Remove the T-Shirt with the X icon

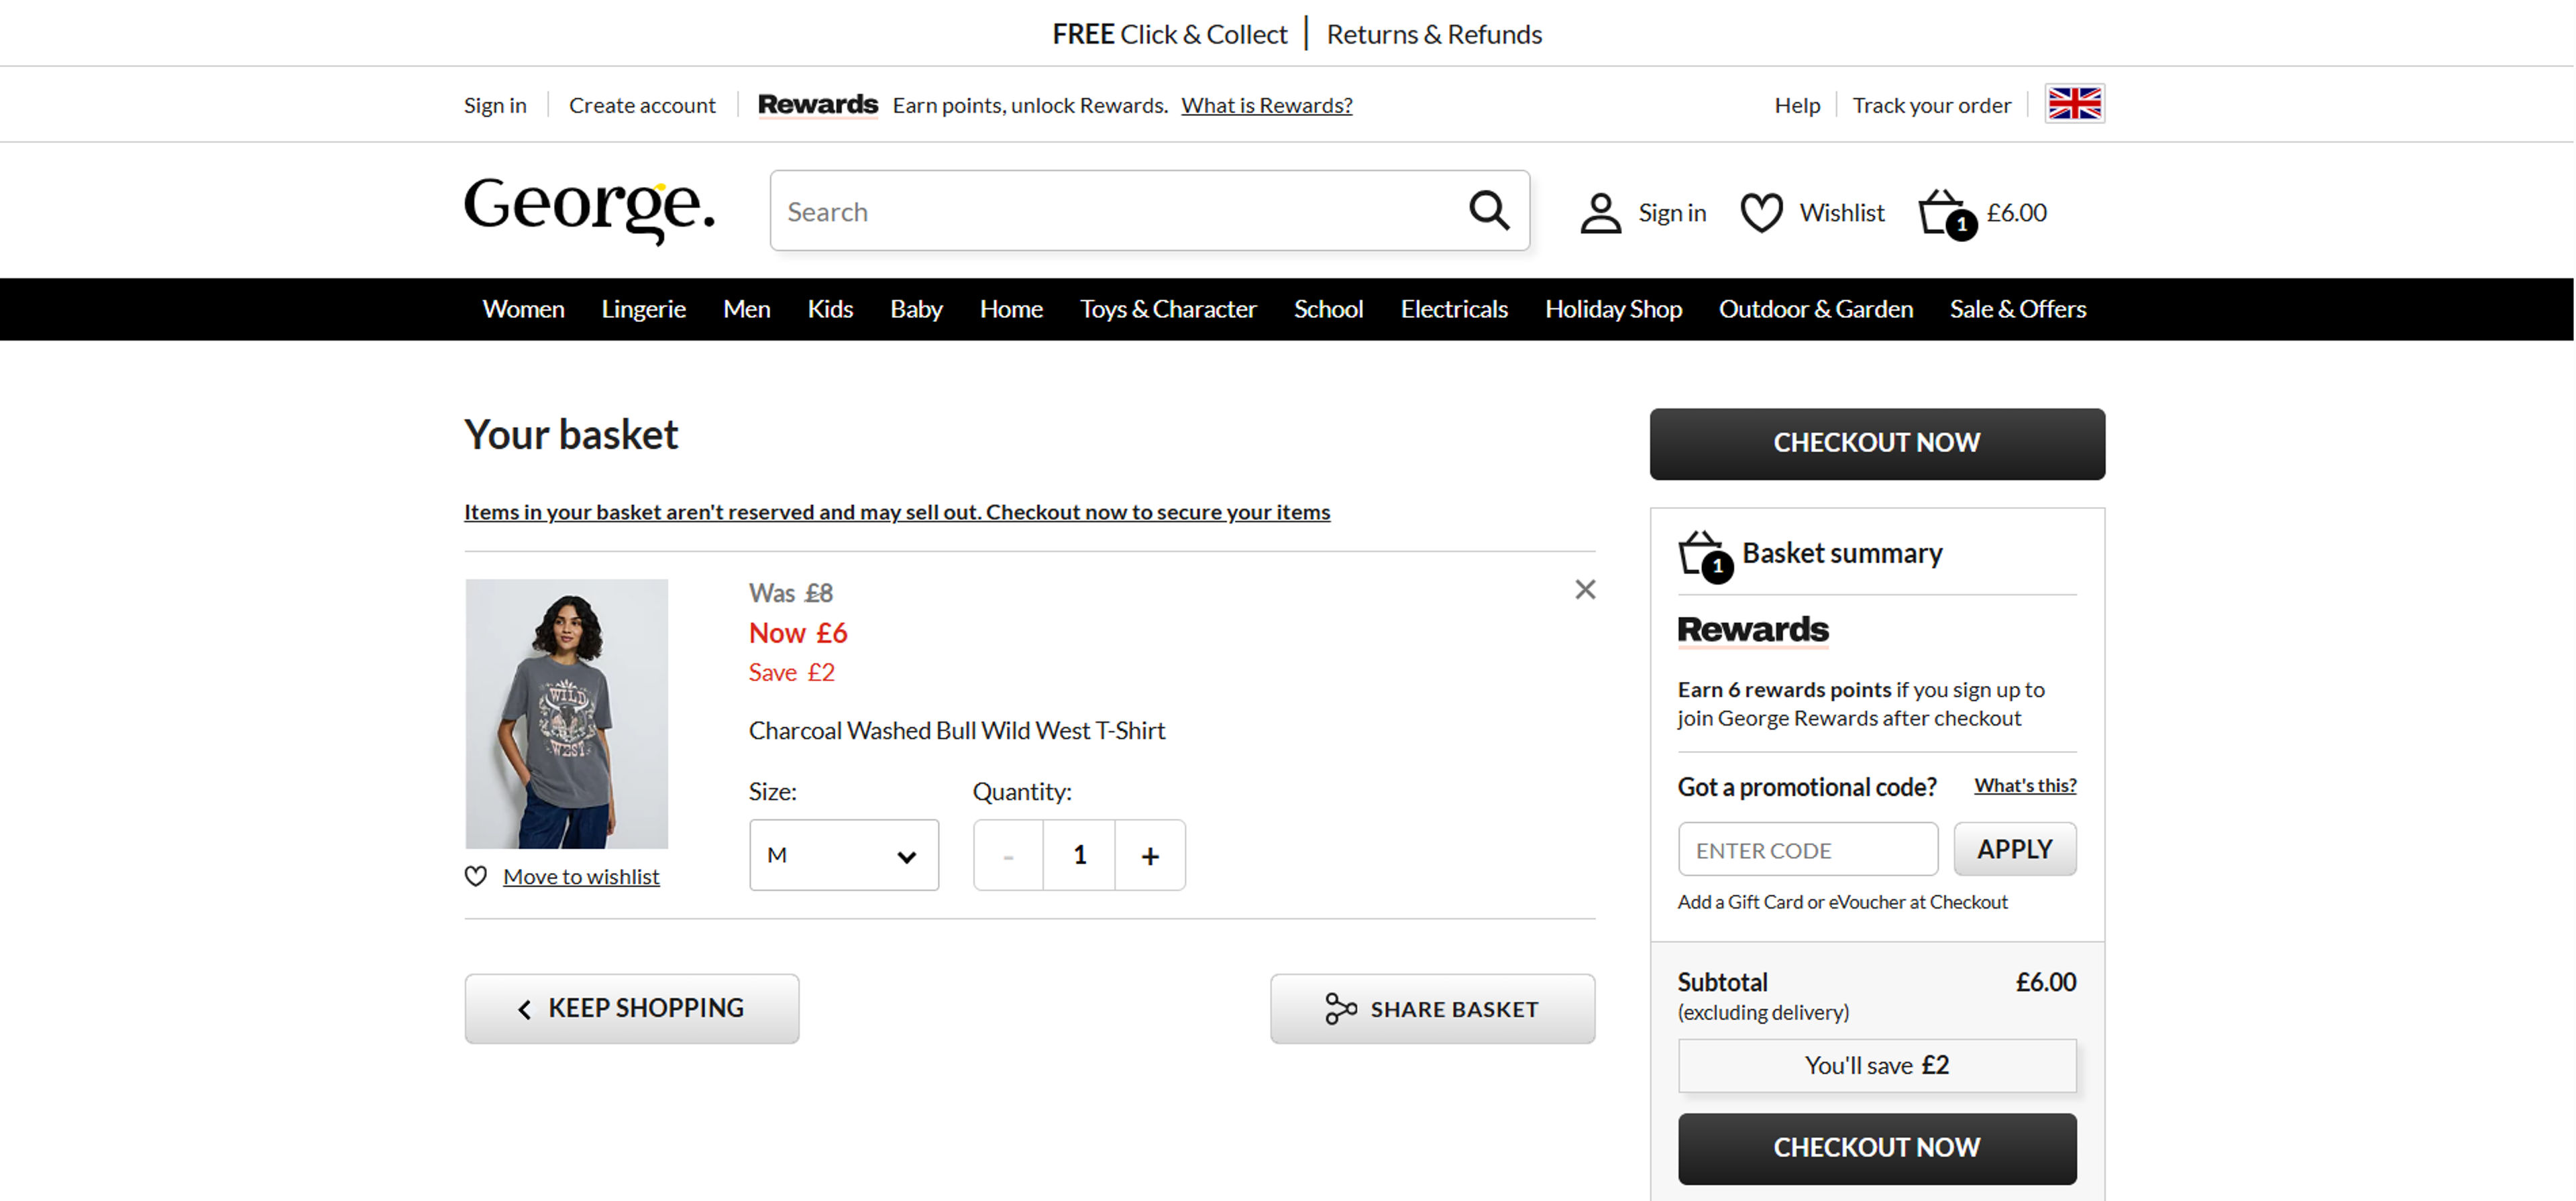click(1584, 590)
